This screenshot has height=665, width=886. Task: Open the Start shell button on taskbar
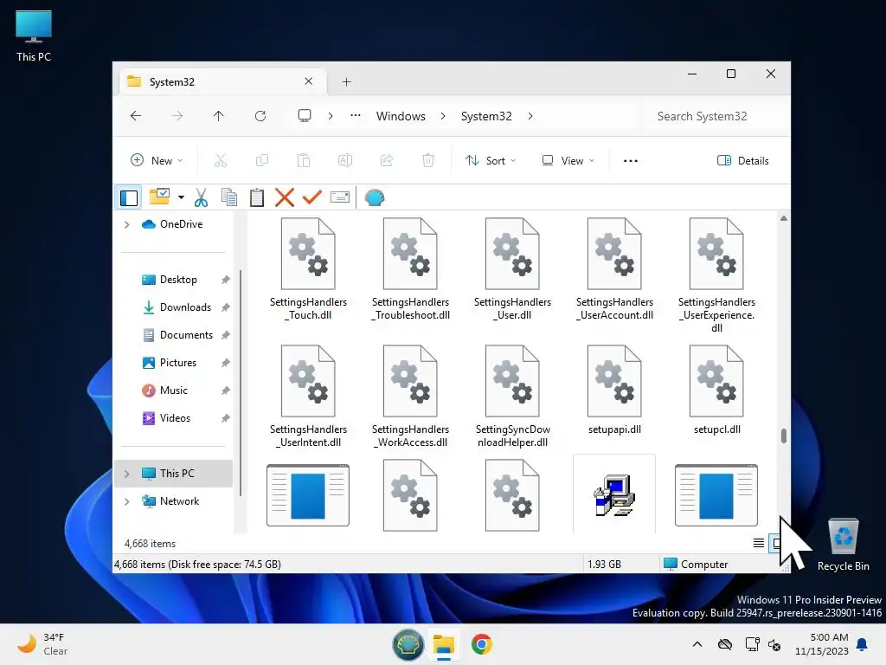click(x=408, y=644)
